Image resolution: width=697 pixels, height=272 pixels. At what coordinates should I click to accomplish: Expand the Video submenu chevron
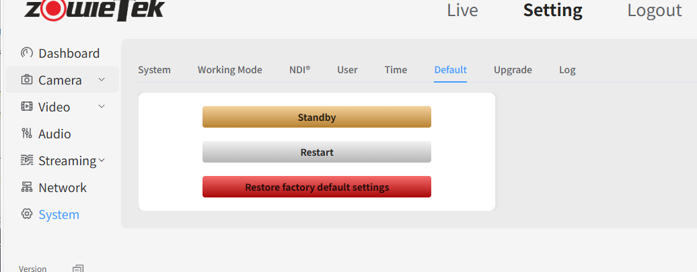[102, 106]
